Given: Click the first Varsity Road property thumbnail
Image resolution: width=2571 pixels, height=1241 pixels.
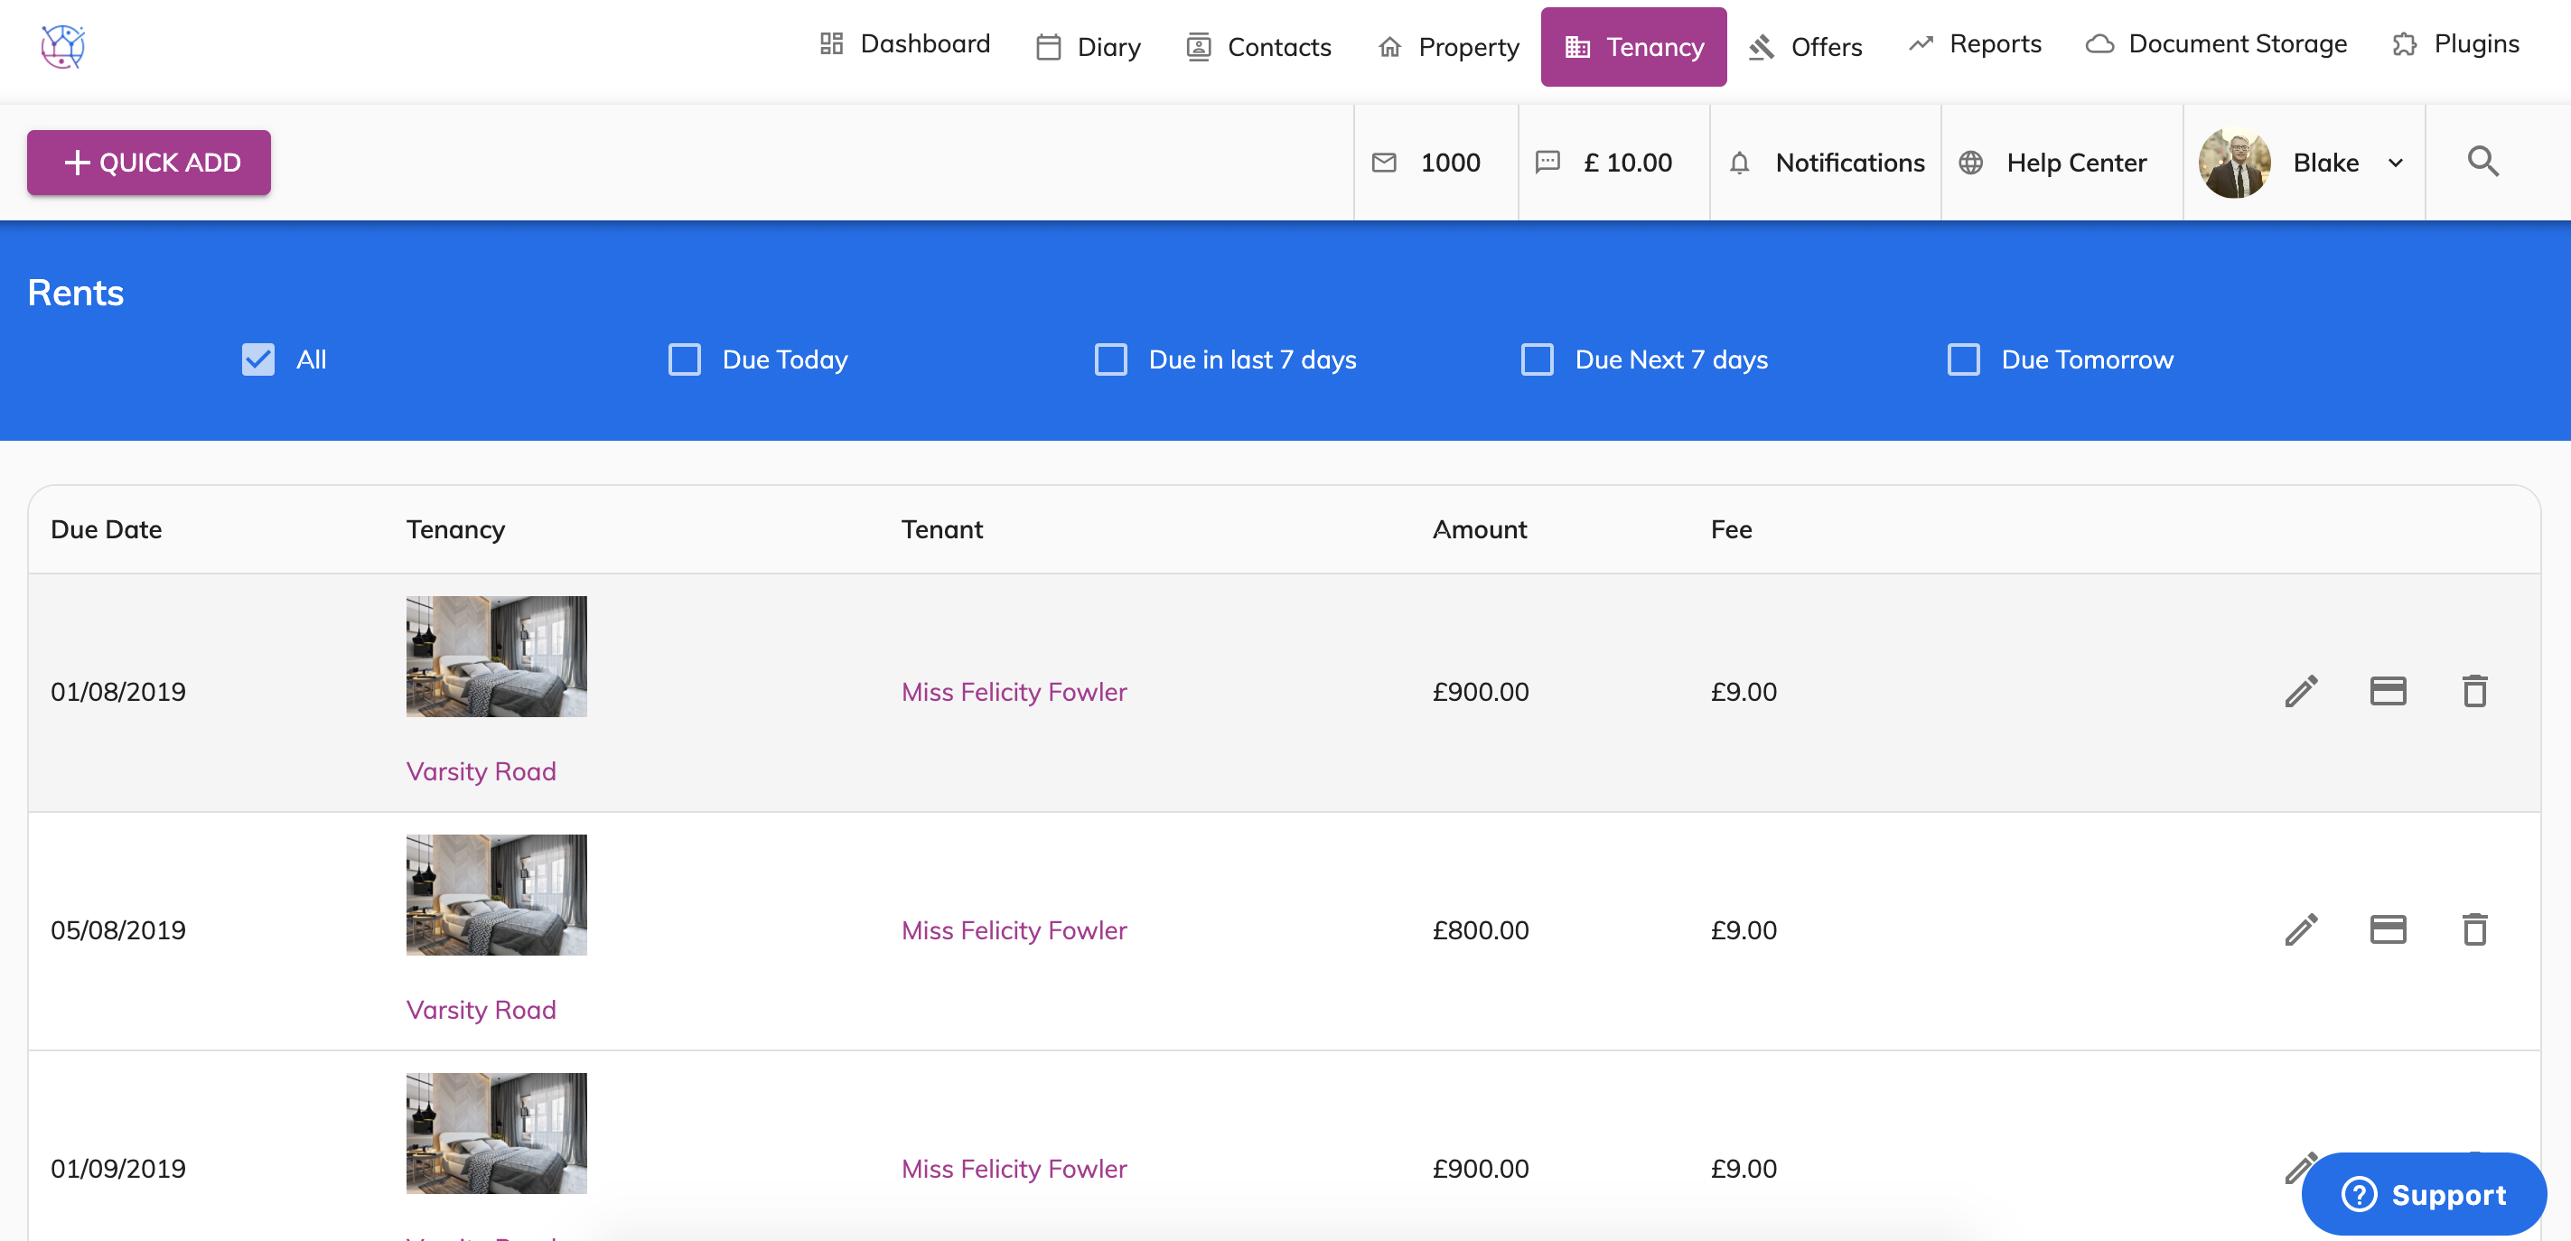Looking at the screenshot, I should click(496, 657).
